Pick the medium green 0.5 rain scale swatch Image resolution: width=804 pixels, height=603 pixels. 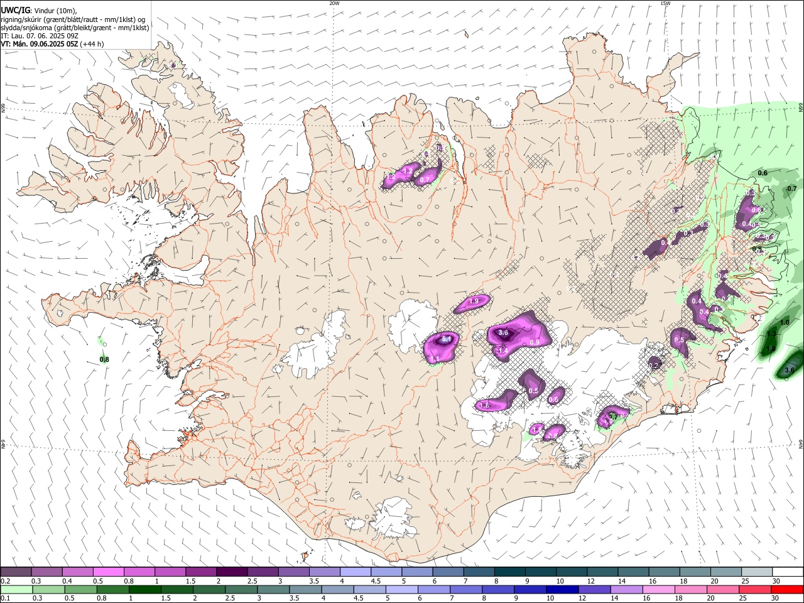81,590
